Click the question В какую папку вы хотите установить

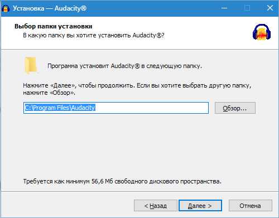(94, 35)
